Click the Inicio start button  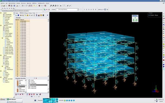coord(3,99)
